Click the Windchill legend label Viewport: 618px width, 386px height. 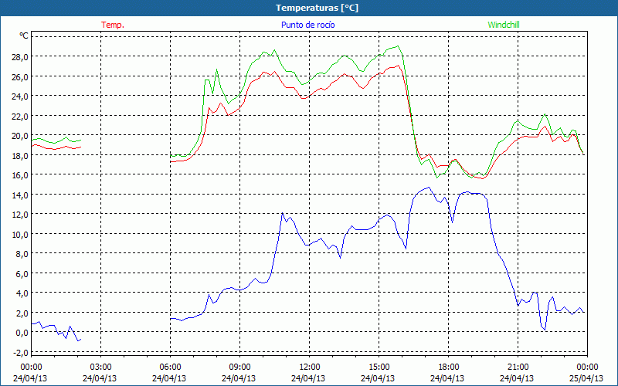504,25
